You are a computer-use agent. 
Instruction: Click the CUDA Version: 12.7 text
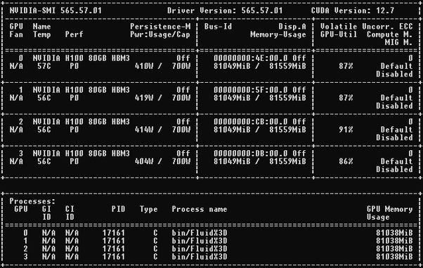[353, 11]
